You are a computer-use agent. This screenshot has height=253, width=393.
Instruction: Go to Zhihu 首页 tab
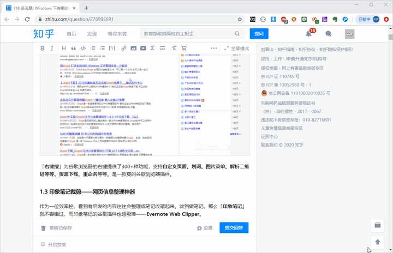point(72,34)
